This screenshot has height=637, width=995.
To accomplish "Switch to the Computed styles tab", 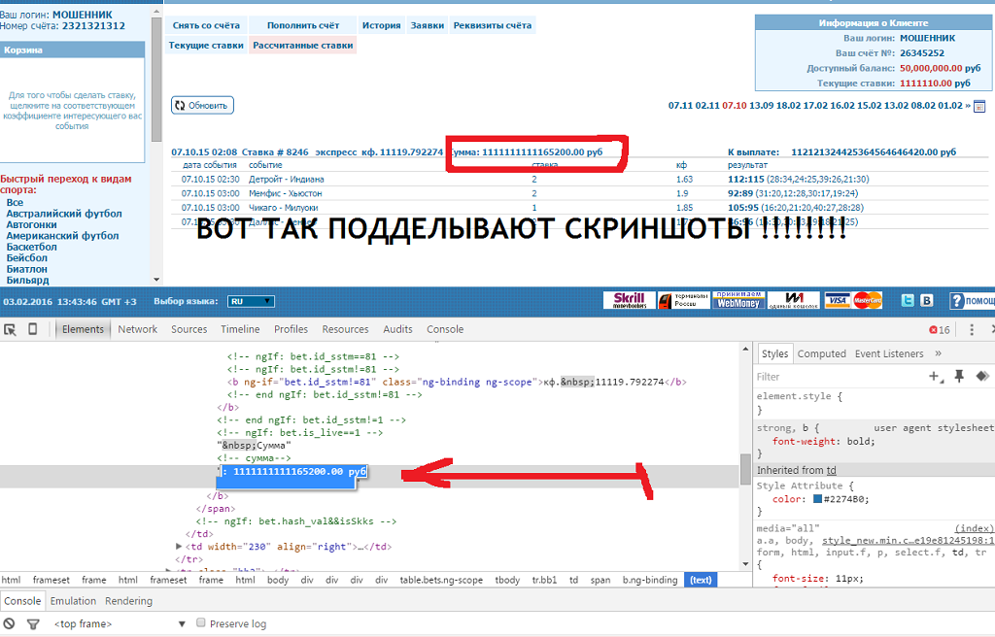I will [822, 353].
